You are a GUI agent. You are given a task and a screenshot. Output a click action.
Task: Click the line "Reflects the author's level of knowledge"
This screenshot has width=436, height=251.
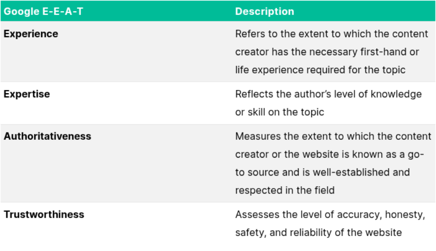(x=328, y=94)
